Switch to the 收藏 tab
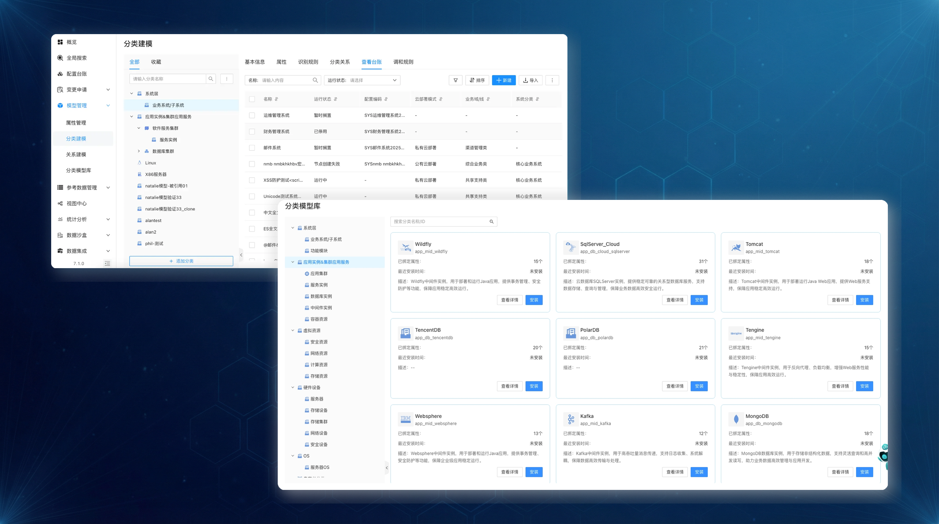 (x=156, y=62)
